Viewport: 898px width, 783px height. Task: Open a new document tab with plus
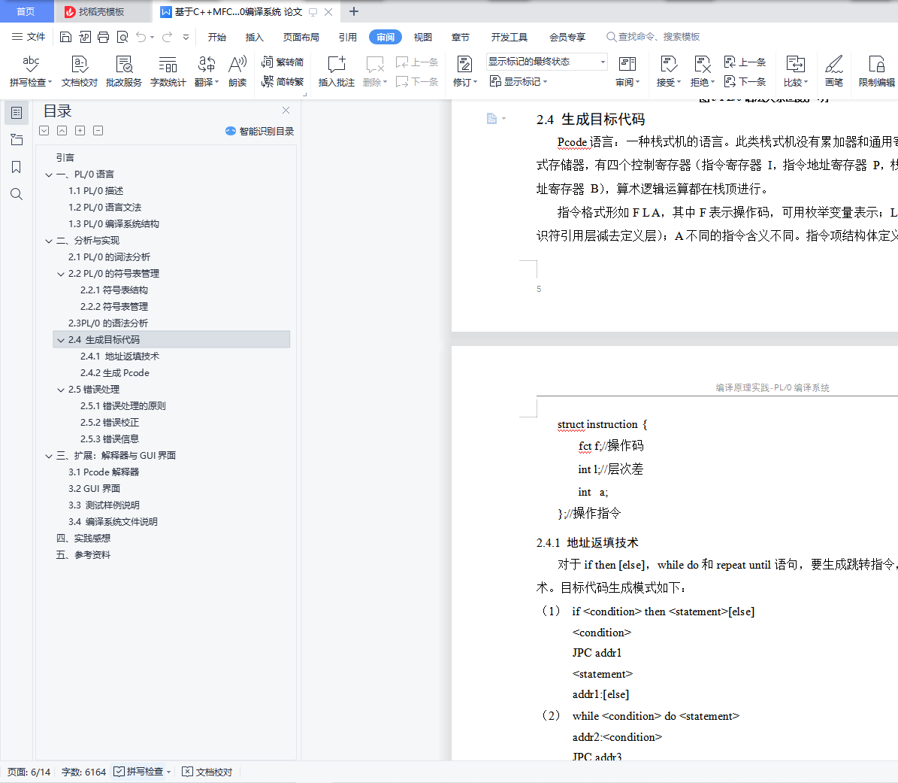(354, 11)
